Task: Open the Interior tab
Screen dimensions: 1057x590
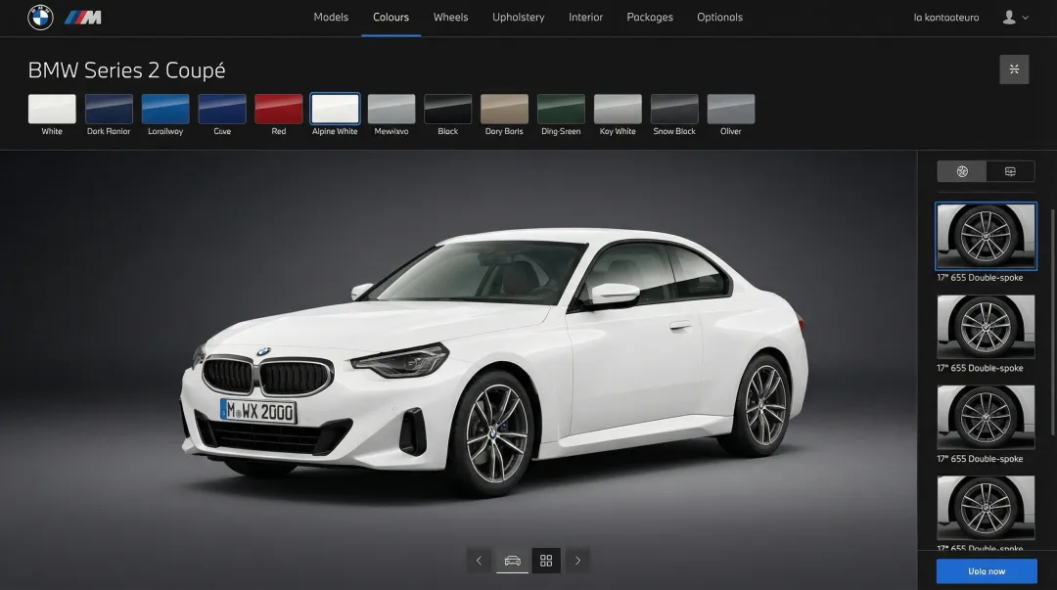Action: 586,18
